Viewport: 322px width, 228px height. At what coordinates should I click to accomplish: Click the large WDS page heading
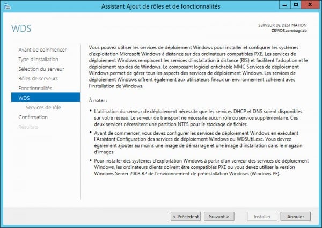coord(21,27)
